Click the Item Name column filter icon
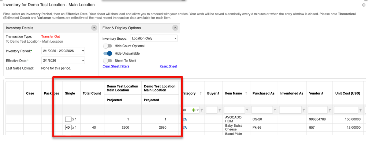This screenshot has height=141, width=369. (x=247, y=110)
